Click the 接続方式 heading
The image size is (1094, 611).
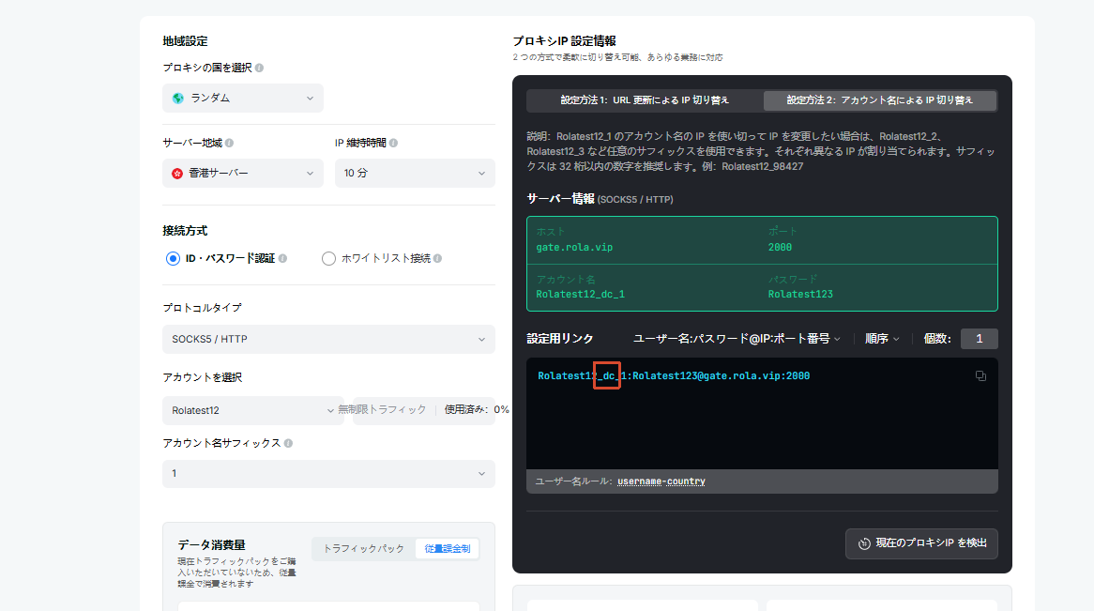[185, 231]
